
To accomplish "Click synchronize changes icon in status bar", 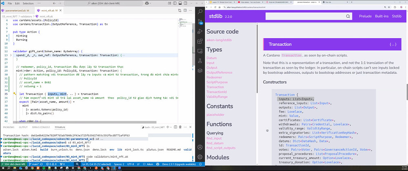I will click(x=42, y=164).
